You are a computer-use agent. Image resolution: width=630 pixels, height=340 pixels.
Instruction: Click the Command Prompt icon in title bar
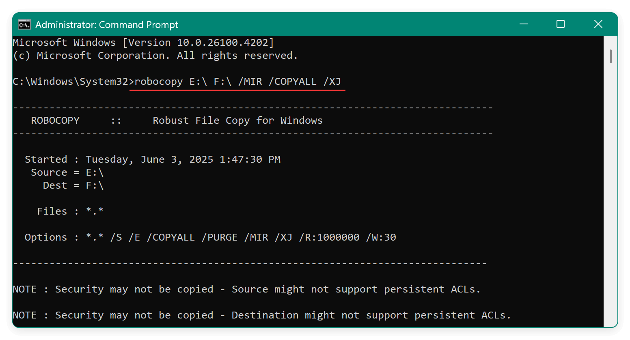pyautogui.click(x=24, y=24)
